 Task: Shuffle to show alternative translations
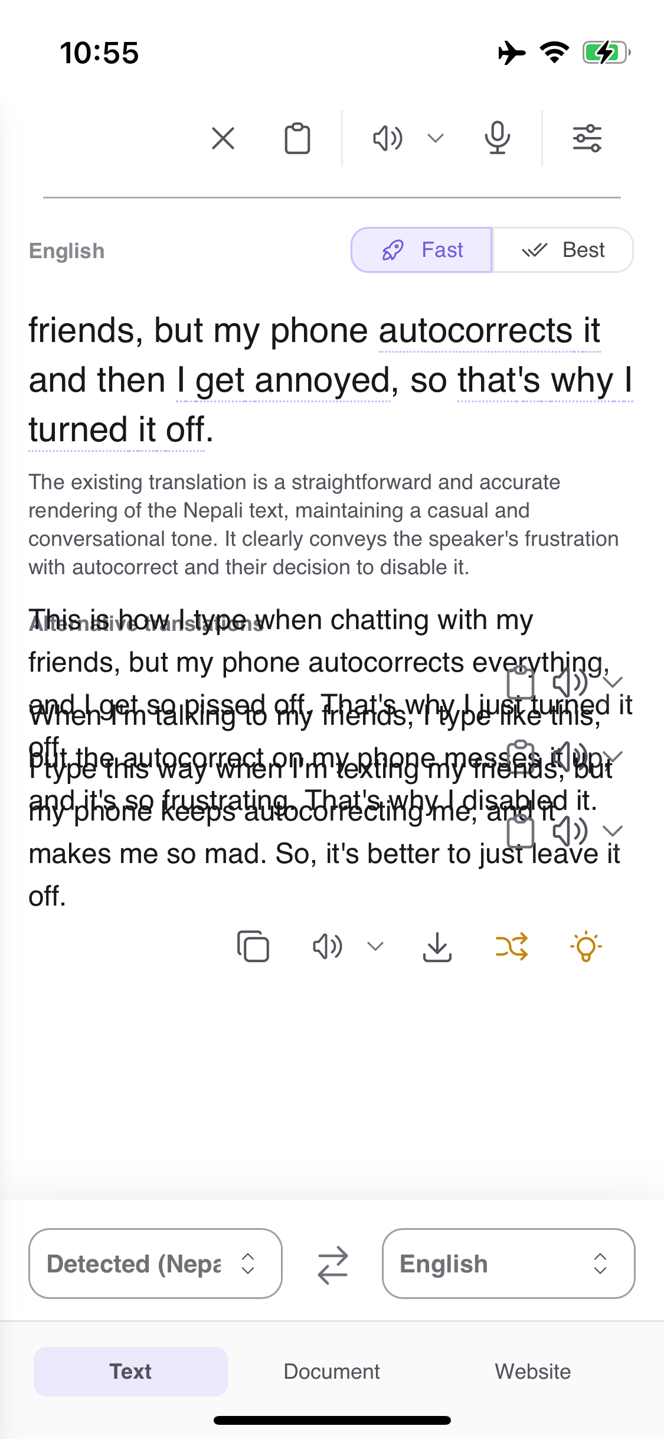coord(511,946)
